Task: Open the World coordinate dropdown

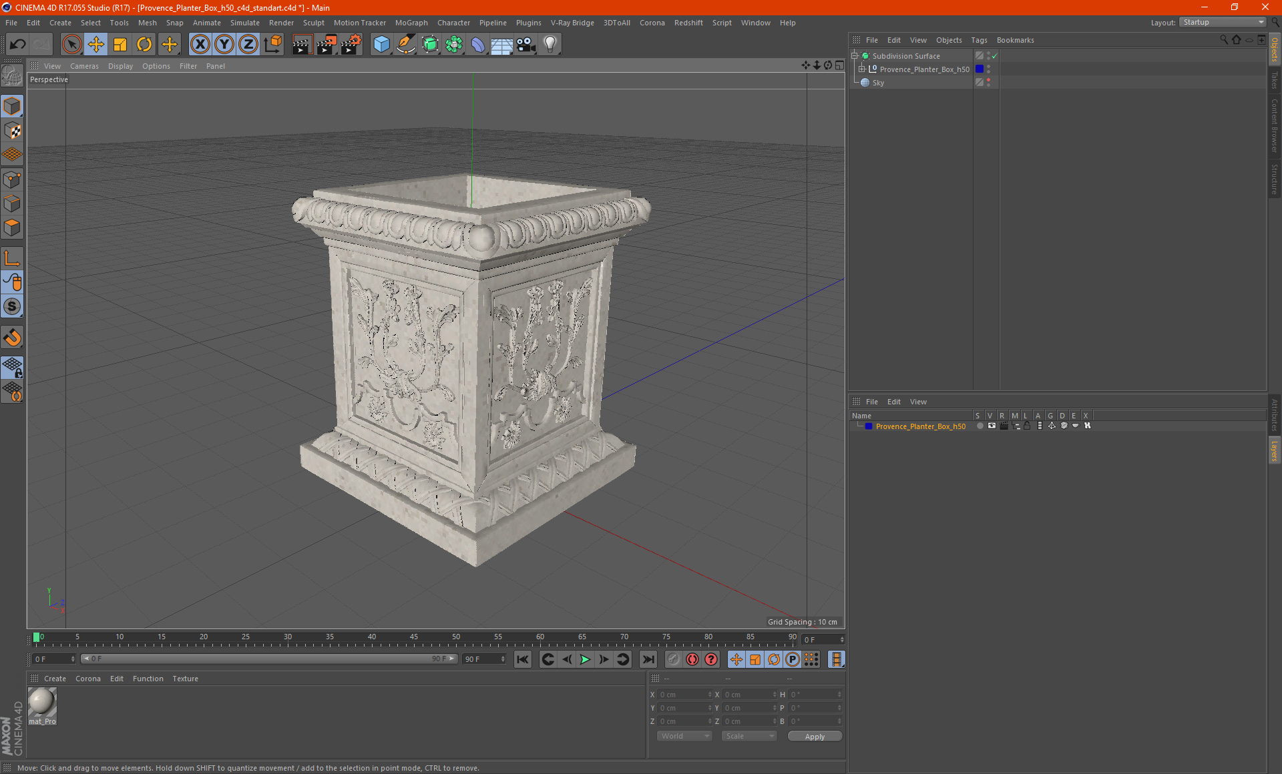Action: [x=684, y=736]
